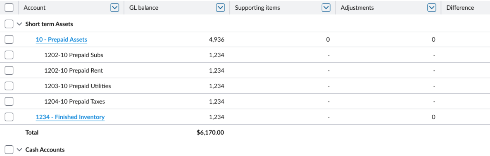Viewport: 490px width, 156px height.
Task: Open the Adjustments column dropdown icon
Action: [431, 8]
